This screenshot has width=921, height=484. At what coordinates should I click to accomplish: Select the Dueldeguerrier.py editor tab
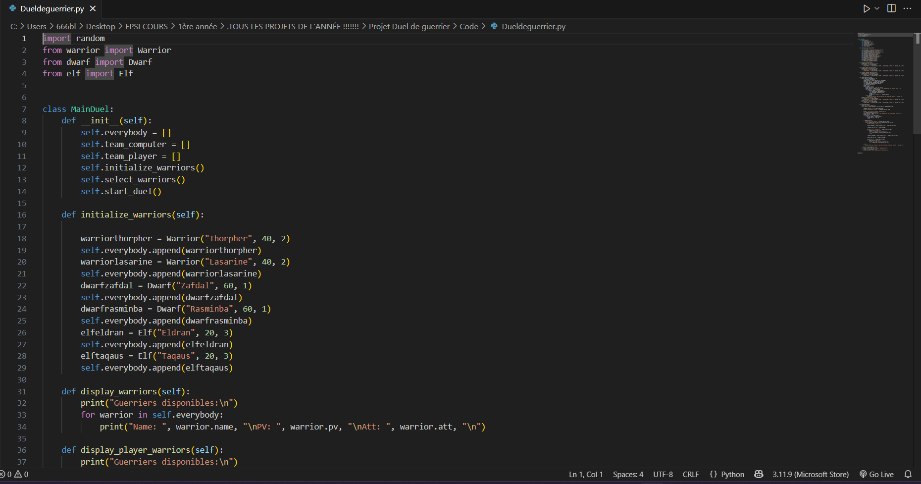(x=51, y=8)
